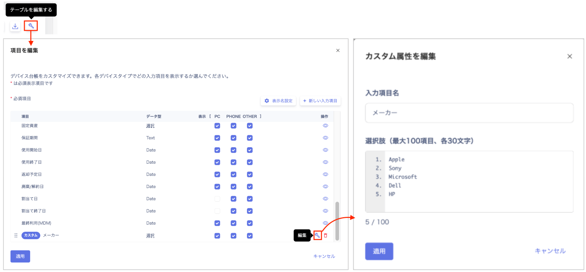Uncheck PHONE checkbox for 最終利用(MDM)
This screenshot has width=586, height=272.
point(233,223)
